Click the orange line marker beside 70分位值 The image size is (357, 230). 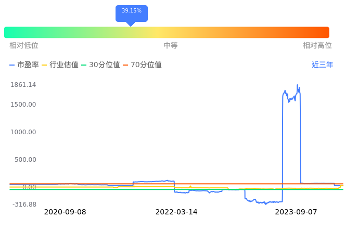[125, 65]
